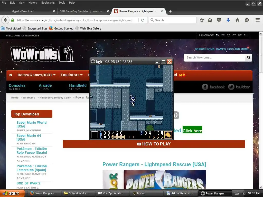The width and height of the screenshot is (263, 197).
Task: Show bookmarks list icon in toolbar
Action: click(x=210, y=20)
